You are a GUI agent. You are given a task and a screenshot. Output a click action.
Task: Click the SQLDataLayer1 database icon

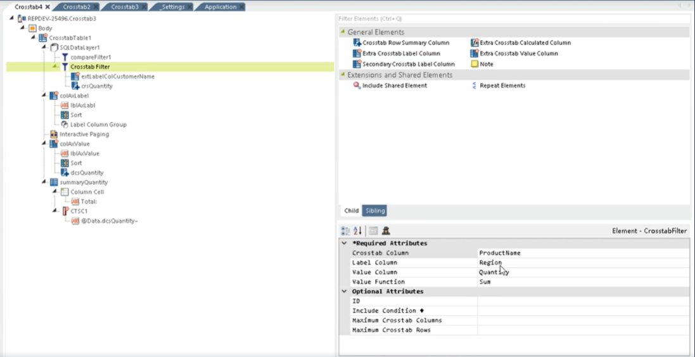(54, 47)
